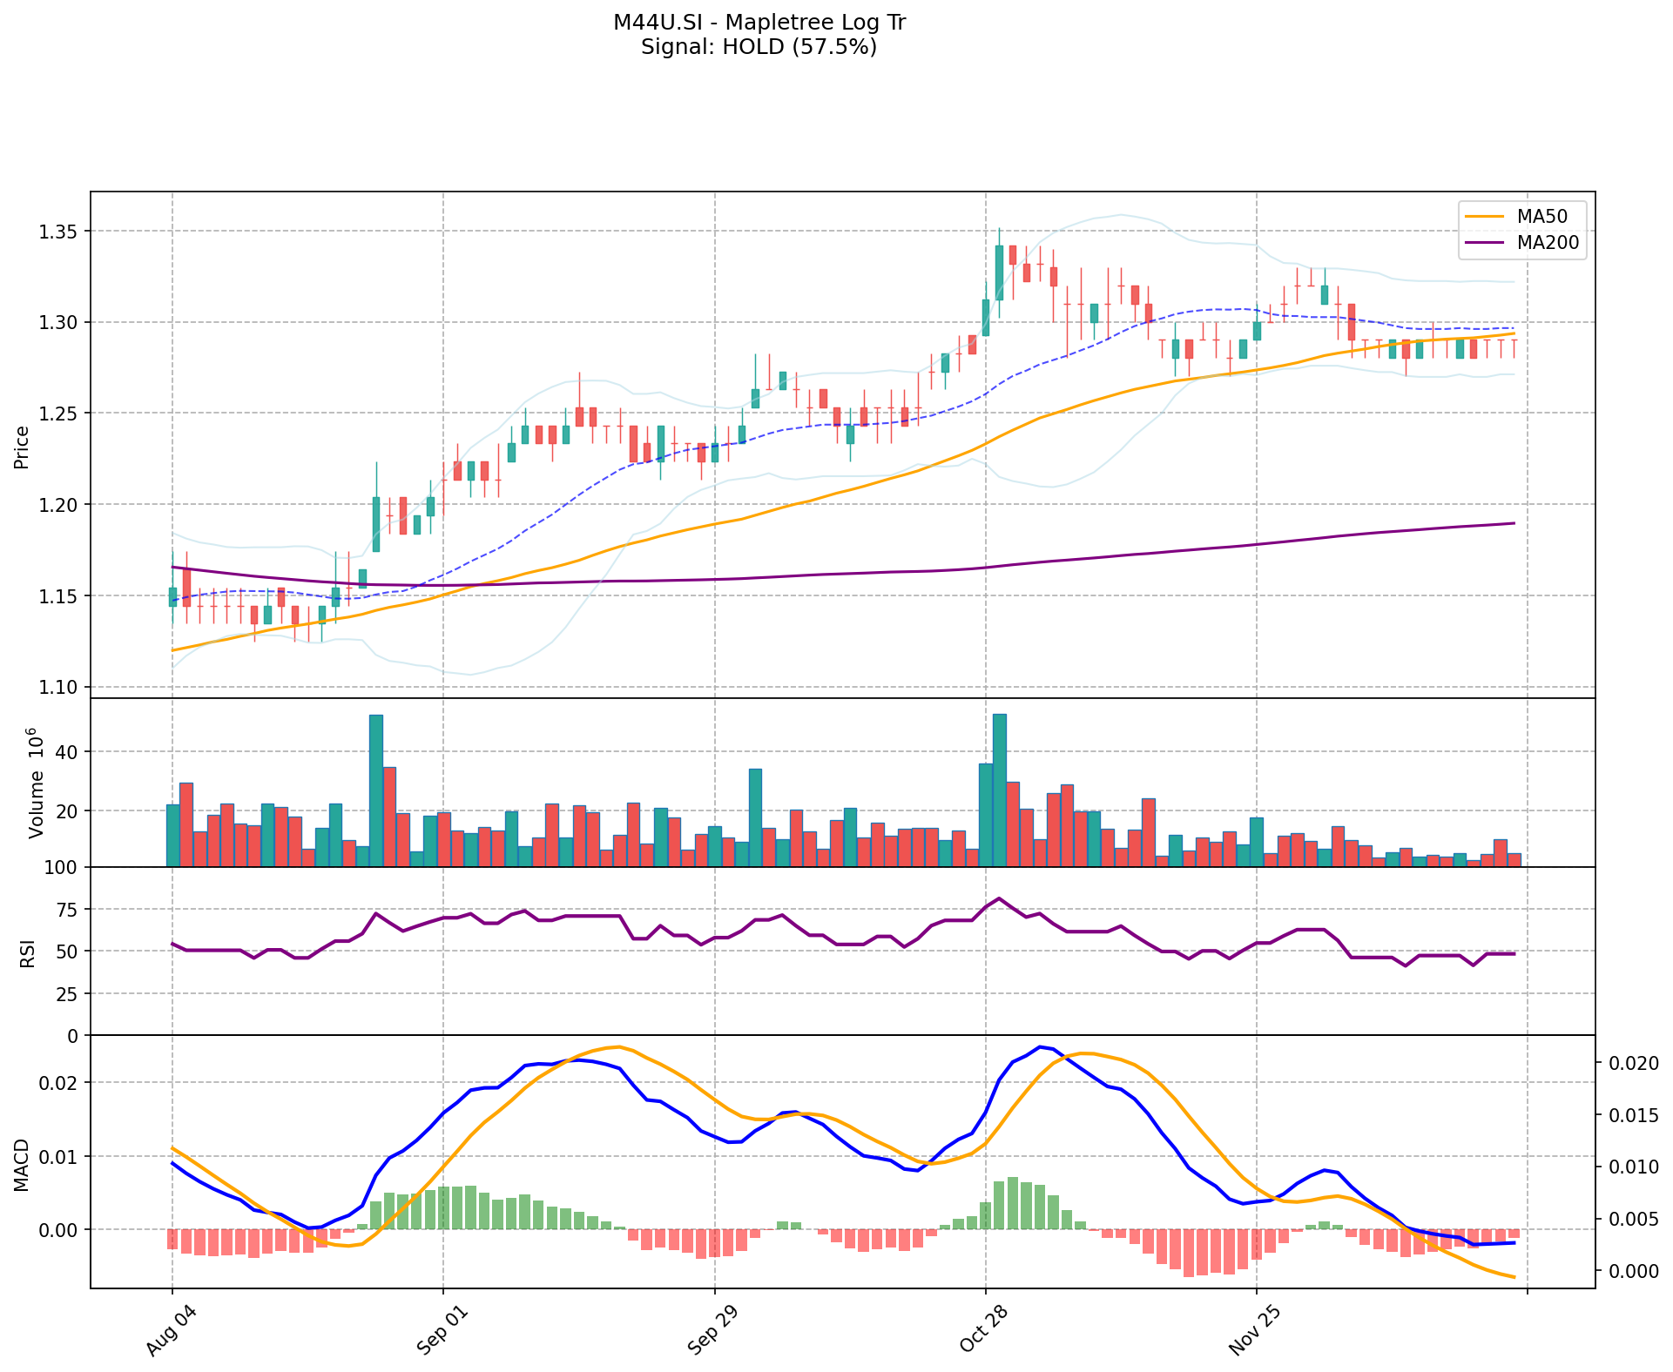The height and width of the screenshot is (1372, 1673).
Task: Click the purple MA200 legend line swatch
Action: [1485, 243]
